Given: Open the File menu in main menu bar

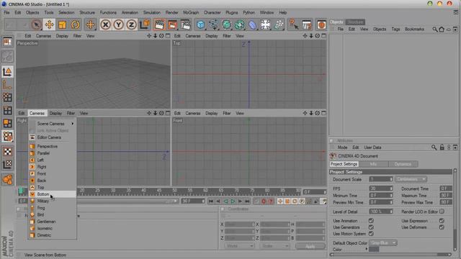Looking at the screenshot, I should click(6, 13).
